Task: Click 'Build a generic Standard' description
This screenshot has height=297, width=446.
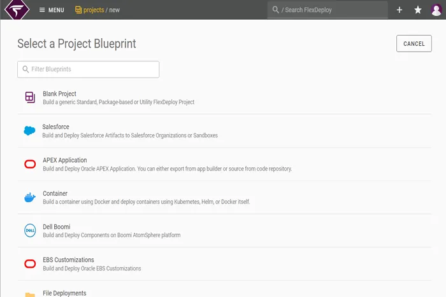Action: 119,102
